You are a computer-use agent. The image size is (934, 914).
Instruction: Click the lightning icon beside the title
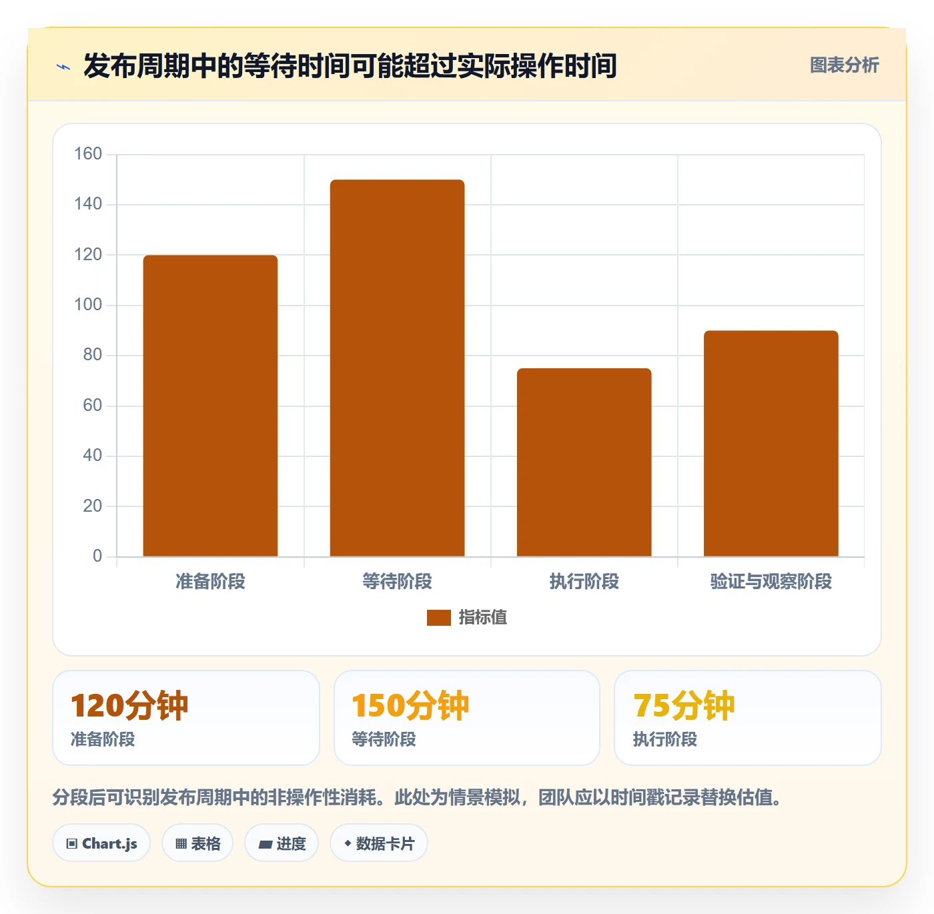pyautogui.click(x=63, y=67)
